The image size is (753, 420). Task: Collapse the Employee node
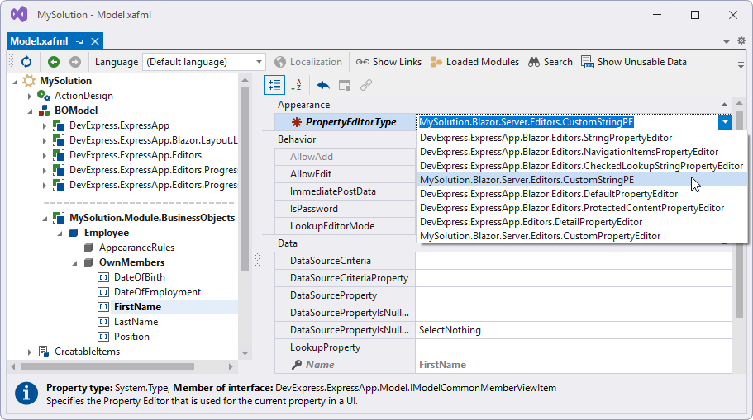60,234
